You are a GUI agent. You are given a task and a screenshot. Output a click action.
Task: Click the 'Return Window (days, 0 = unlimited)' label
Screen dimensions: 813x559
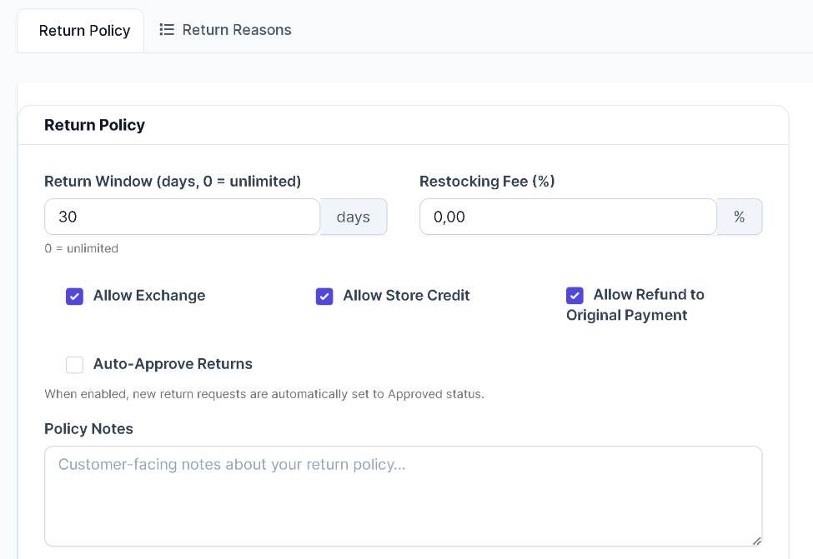(173, 182)
